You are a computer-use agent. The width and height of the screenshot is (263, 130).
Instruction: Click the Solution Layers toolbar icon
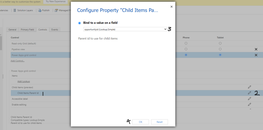tap(15, 10)
